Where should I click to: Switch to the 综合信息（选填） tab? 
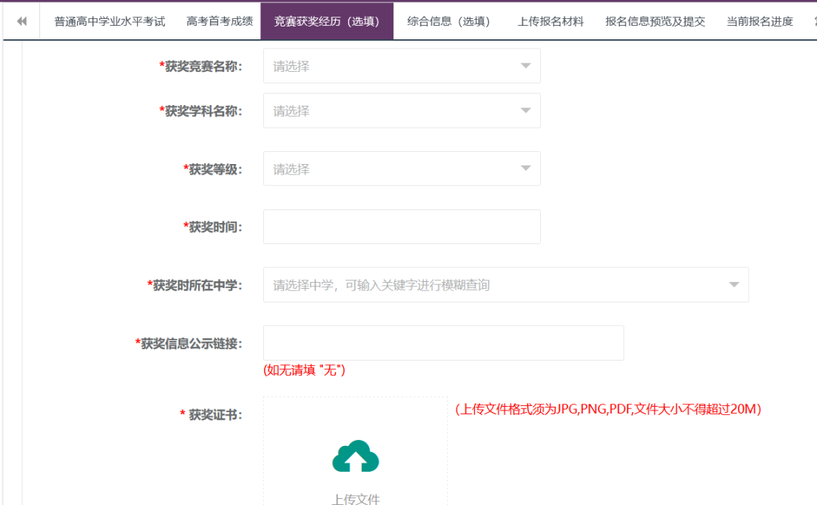448,20
